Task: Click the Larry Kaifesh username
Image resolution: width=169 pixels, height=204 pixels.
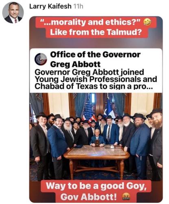Action: (x=50, y=6)
